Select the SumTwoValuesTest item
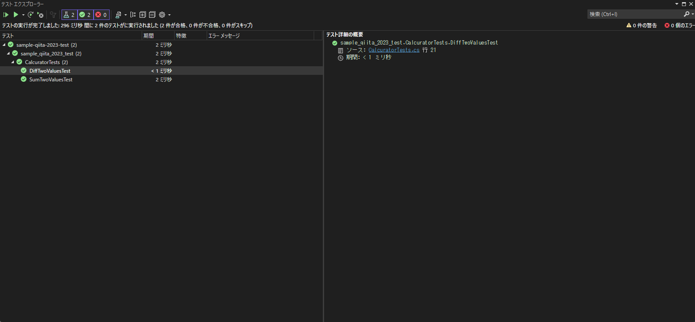The image size is (695, 322). (x=51, y=79)
